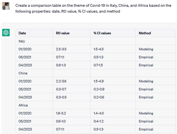Click Africa's R0 value 1.8-3.2
This screenshot has width=177, height=134.
[61, 113]
